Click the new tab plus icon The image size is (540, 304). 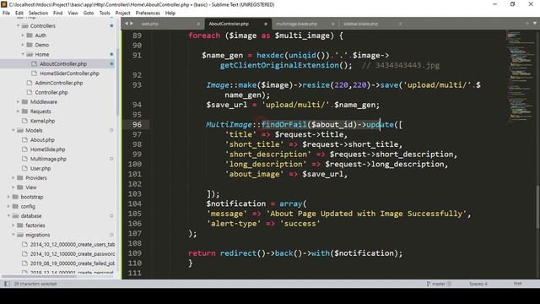526,24
